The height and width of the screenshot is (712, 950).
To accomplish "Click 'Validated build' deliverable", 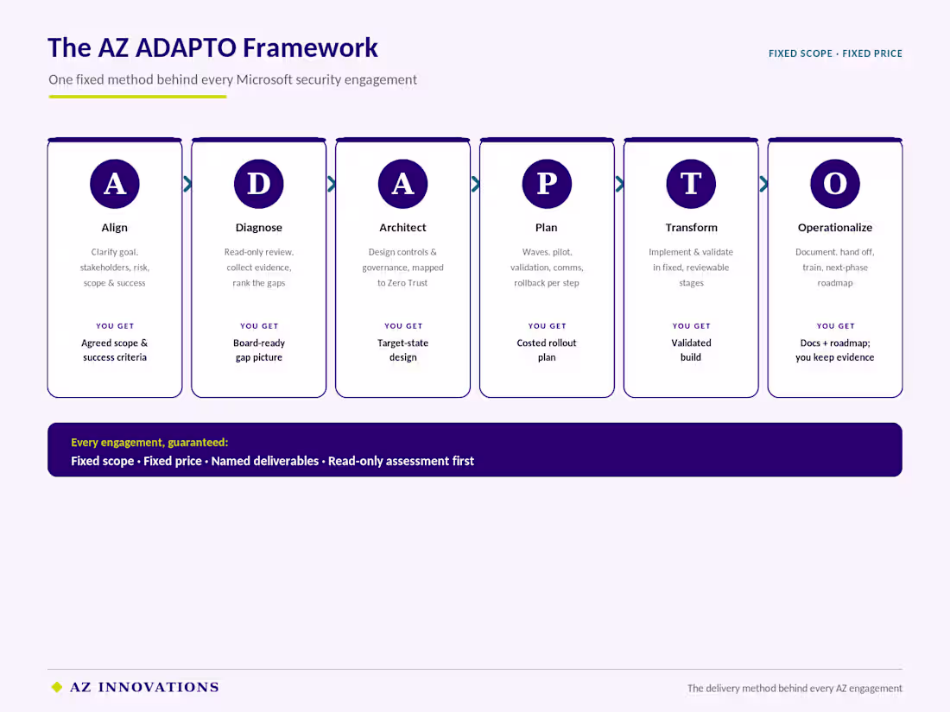I will 691,350.
